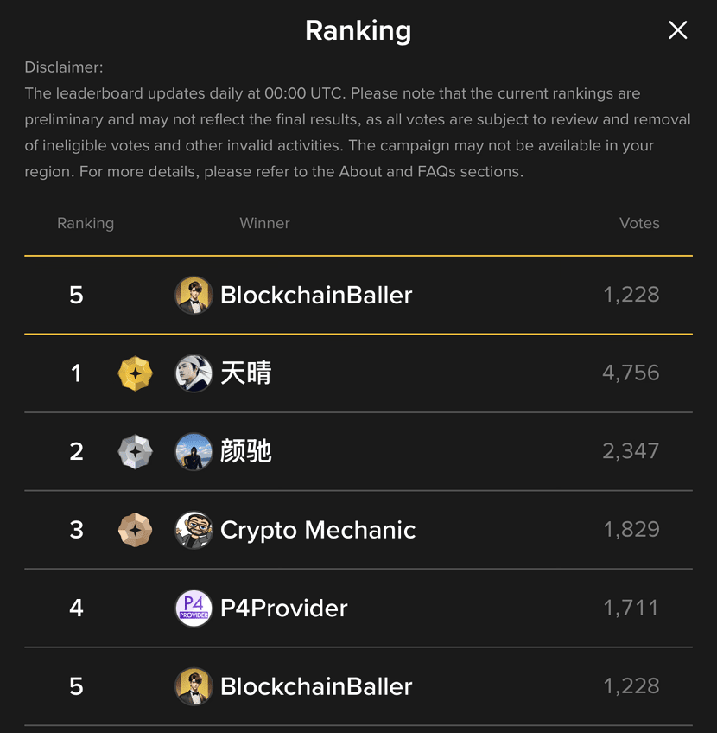Viewport: 717px width, 733px height.
Task: Click Crypto Mechanic's cartoon avatar
Action: click(x=194, y=530)
